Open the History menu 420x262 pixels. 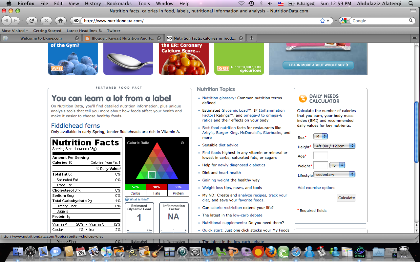pyautogui.click(x=93, y=4)
